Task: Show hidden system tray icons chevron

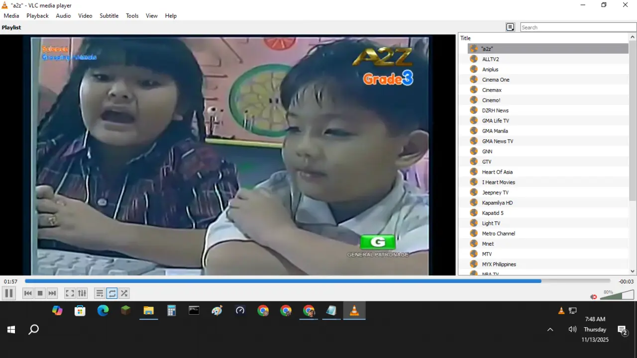Action: click(x=550, y=329)
